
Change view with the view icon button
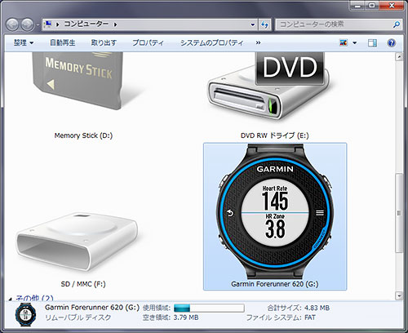coord(344,42)
